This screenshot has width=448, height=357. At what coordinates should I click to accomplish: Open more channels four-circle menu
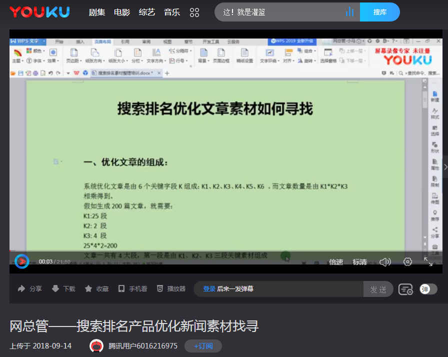(194, 12)
